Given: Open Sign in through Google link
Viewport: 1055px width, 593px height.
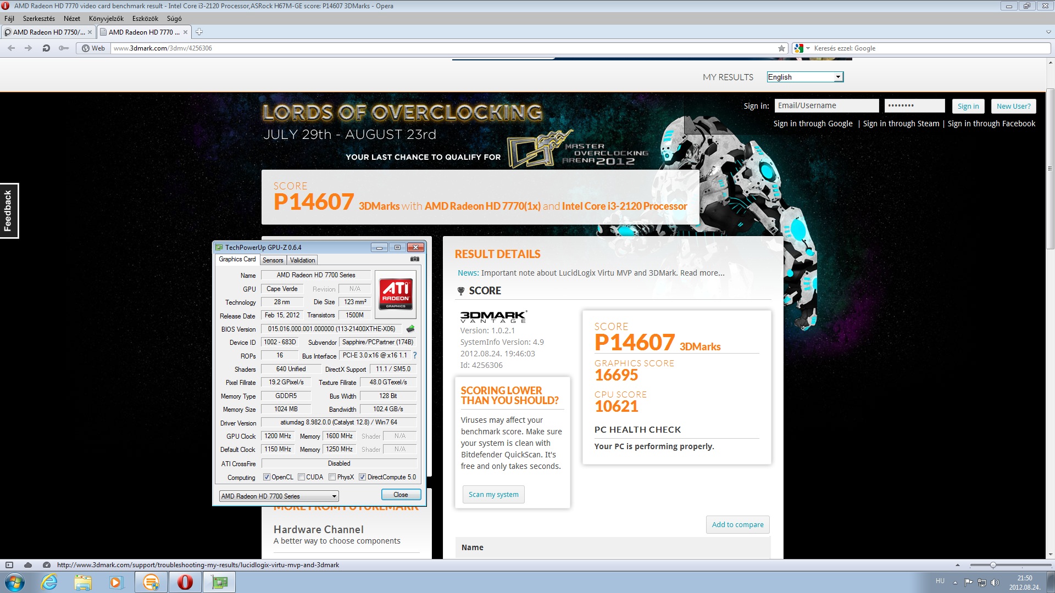Looking at the screenshot, I should click(813, 124).
